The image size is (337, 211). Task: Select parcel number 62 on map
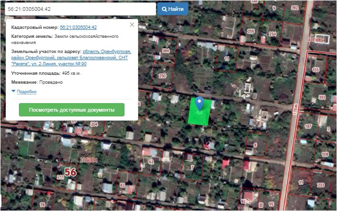click(151, 161)
